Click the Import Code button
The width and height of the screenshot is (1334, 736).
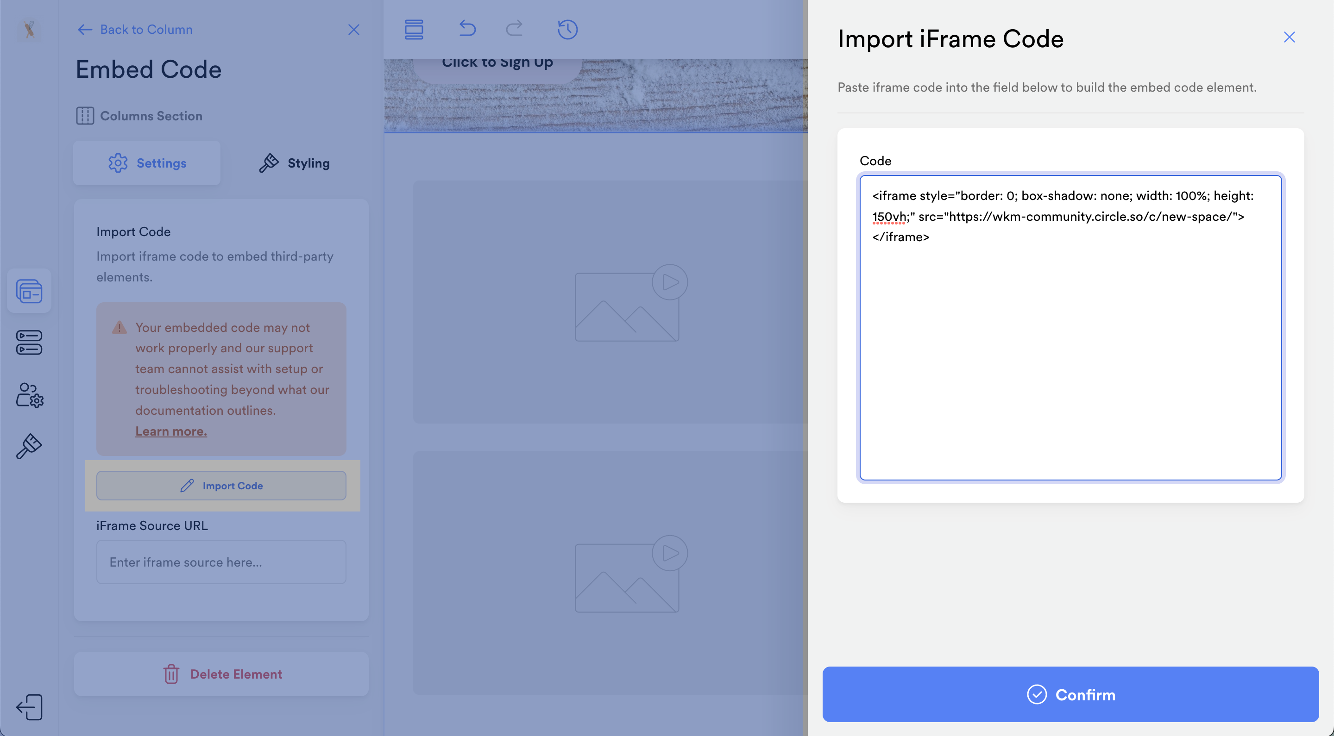click(221, 486)
